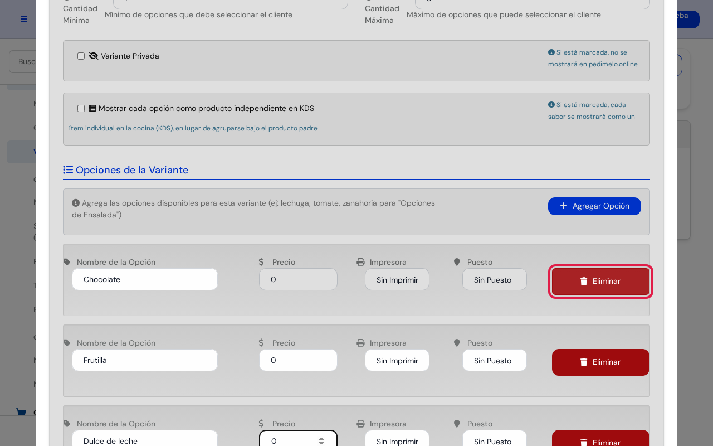Click the dollar icon above the Frutilla price
The height and width of the screenshot is (446, 713).
click(261, 343)
